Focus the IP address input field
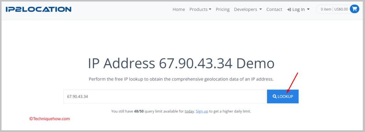 tap(165, 97)
